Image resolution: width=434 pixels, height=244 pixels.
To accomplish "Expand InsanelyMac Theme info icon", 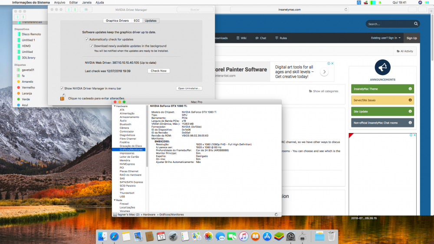I will pyautogui.click(x=410, y=89).
